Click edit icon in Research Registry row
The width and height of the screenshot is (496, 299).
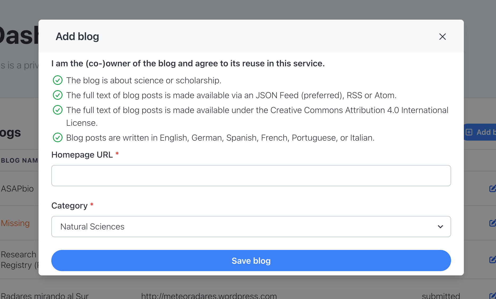(x=493, y=259)
